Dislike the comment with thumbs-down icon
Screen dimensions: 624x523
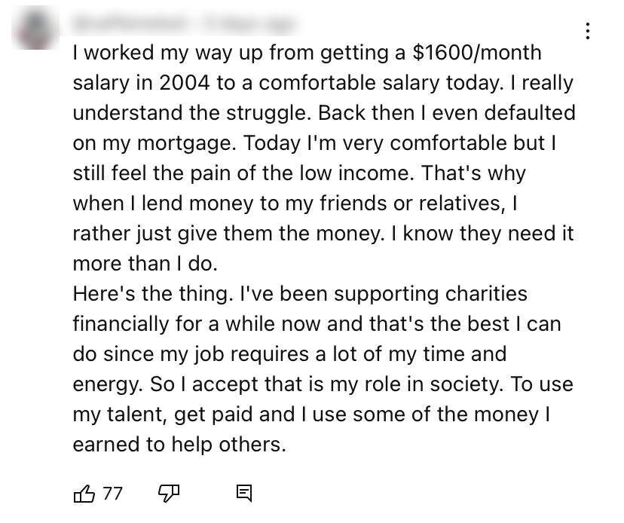click(x=169, y=494)
